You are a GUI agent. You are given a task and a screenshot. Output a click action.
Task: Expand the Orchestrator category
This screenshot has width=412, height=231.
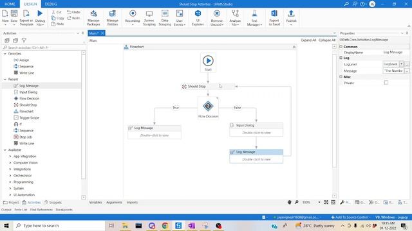pyautogui.click(x=10, y=176)
